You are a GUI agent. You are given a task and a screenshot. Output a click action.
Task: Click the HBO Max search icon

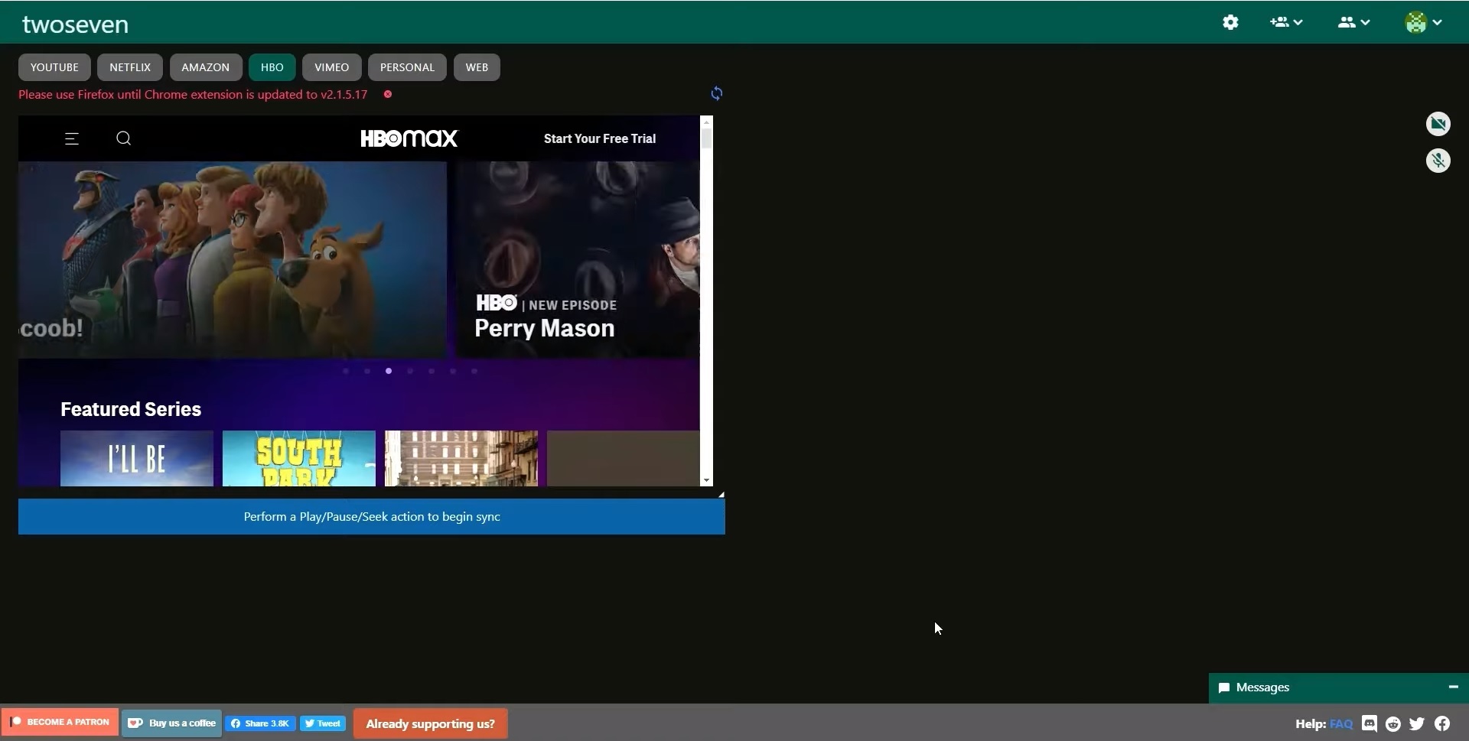[x=123, y=138]
